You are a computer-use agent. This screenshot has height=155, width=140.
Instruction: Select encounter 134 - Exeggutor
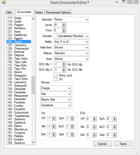[19, 75]
